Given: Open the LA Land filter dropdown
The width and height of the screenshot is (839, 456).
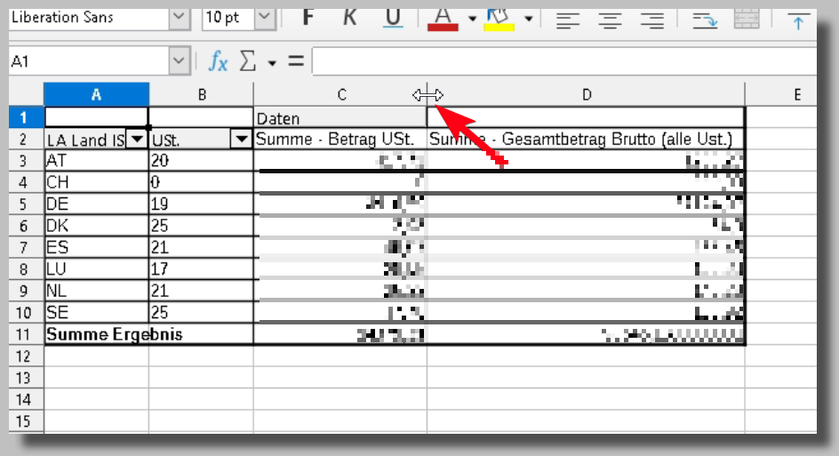Looking at the screenshot, I should pos(137,140).
